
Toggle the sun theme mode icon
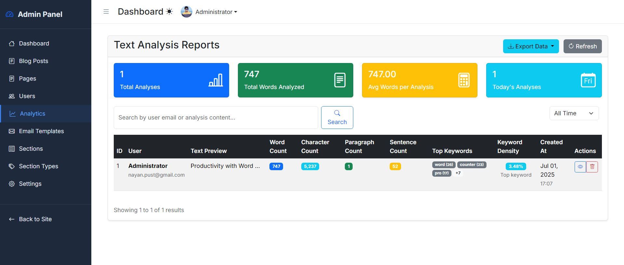pos(169,12)
